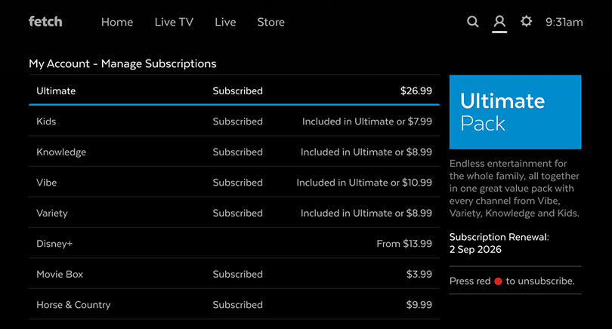Select the Ultimate subscription row
612x329 pixels.
[x=234, y=91]
